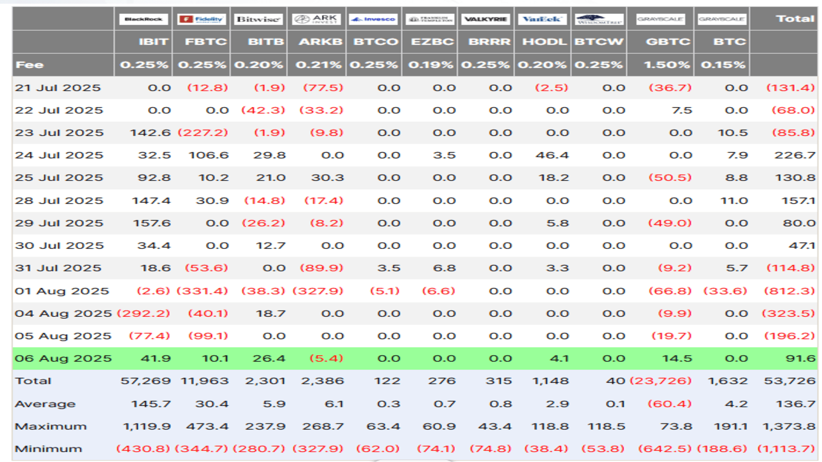Click the 226.7 total for 24 Jul

click(x=795, y=156)
